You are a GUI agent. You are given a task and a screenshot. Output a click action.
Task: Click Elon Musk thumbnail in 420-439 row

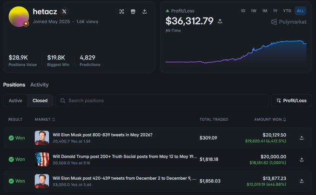coord(42,181)
